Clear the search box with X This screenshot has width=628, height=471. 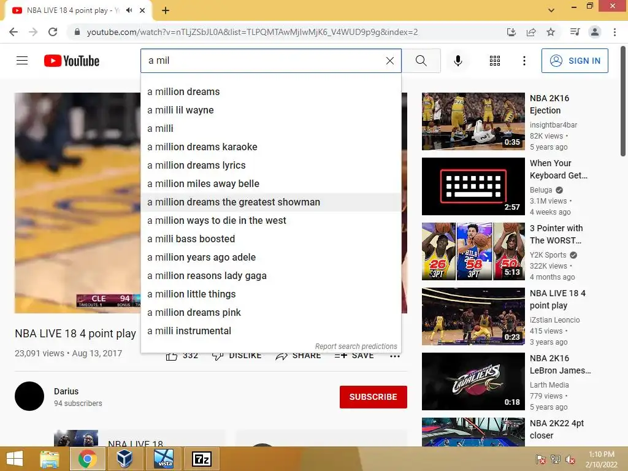coord(389,61)
